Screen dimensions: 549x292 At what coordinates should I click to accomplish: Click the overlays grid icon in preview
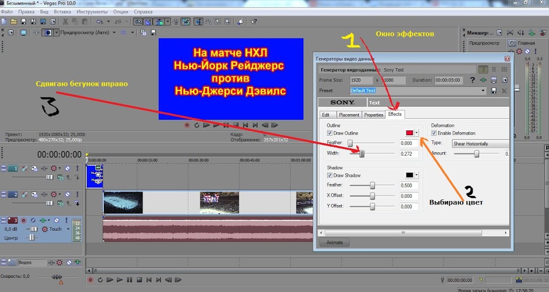tap(124, 32)
